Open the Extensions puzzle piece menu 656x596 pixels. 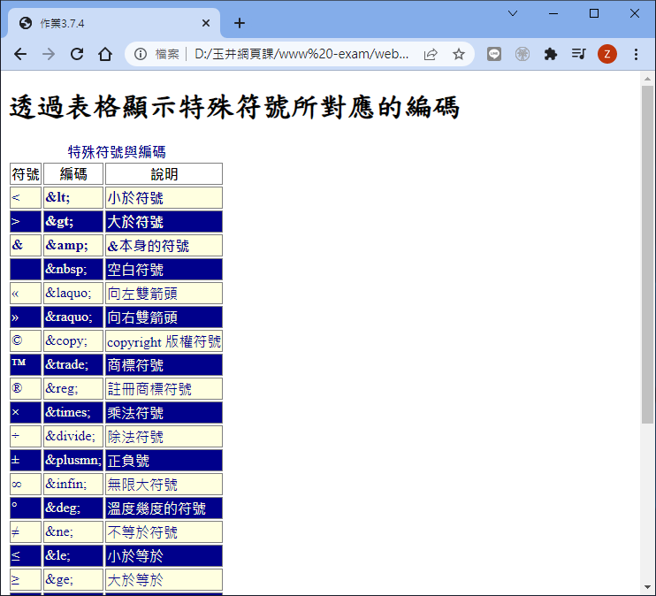click(551, 54)
